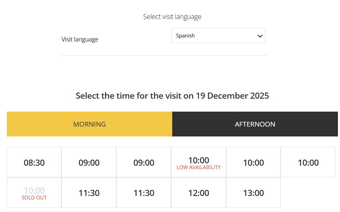
Task: Click the "Visit language" field label
Action: click(x=80, y=39)
